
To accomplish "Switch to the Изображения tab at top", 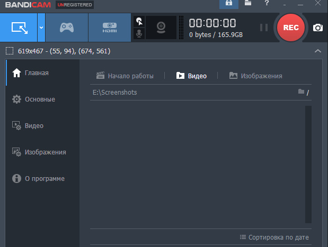I will tap(255, 76).
